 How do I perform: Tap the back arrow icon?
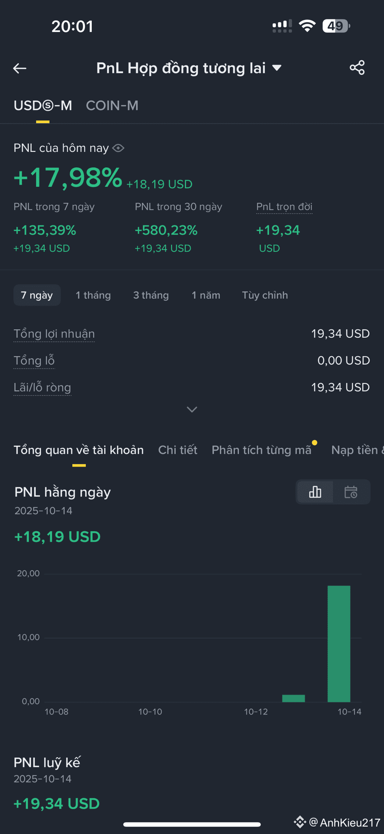[x=19, y=68]
